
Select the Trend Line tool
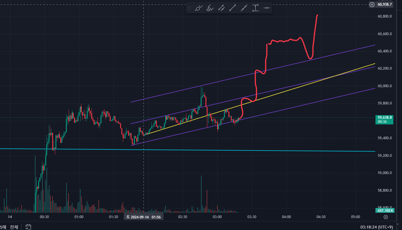click(233, 8)
